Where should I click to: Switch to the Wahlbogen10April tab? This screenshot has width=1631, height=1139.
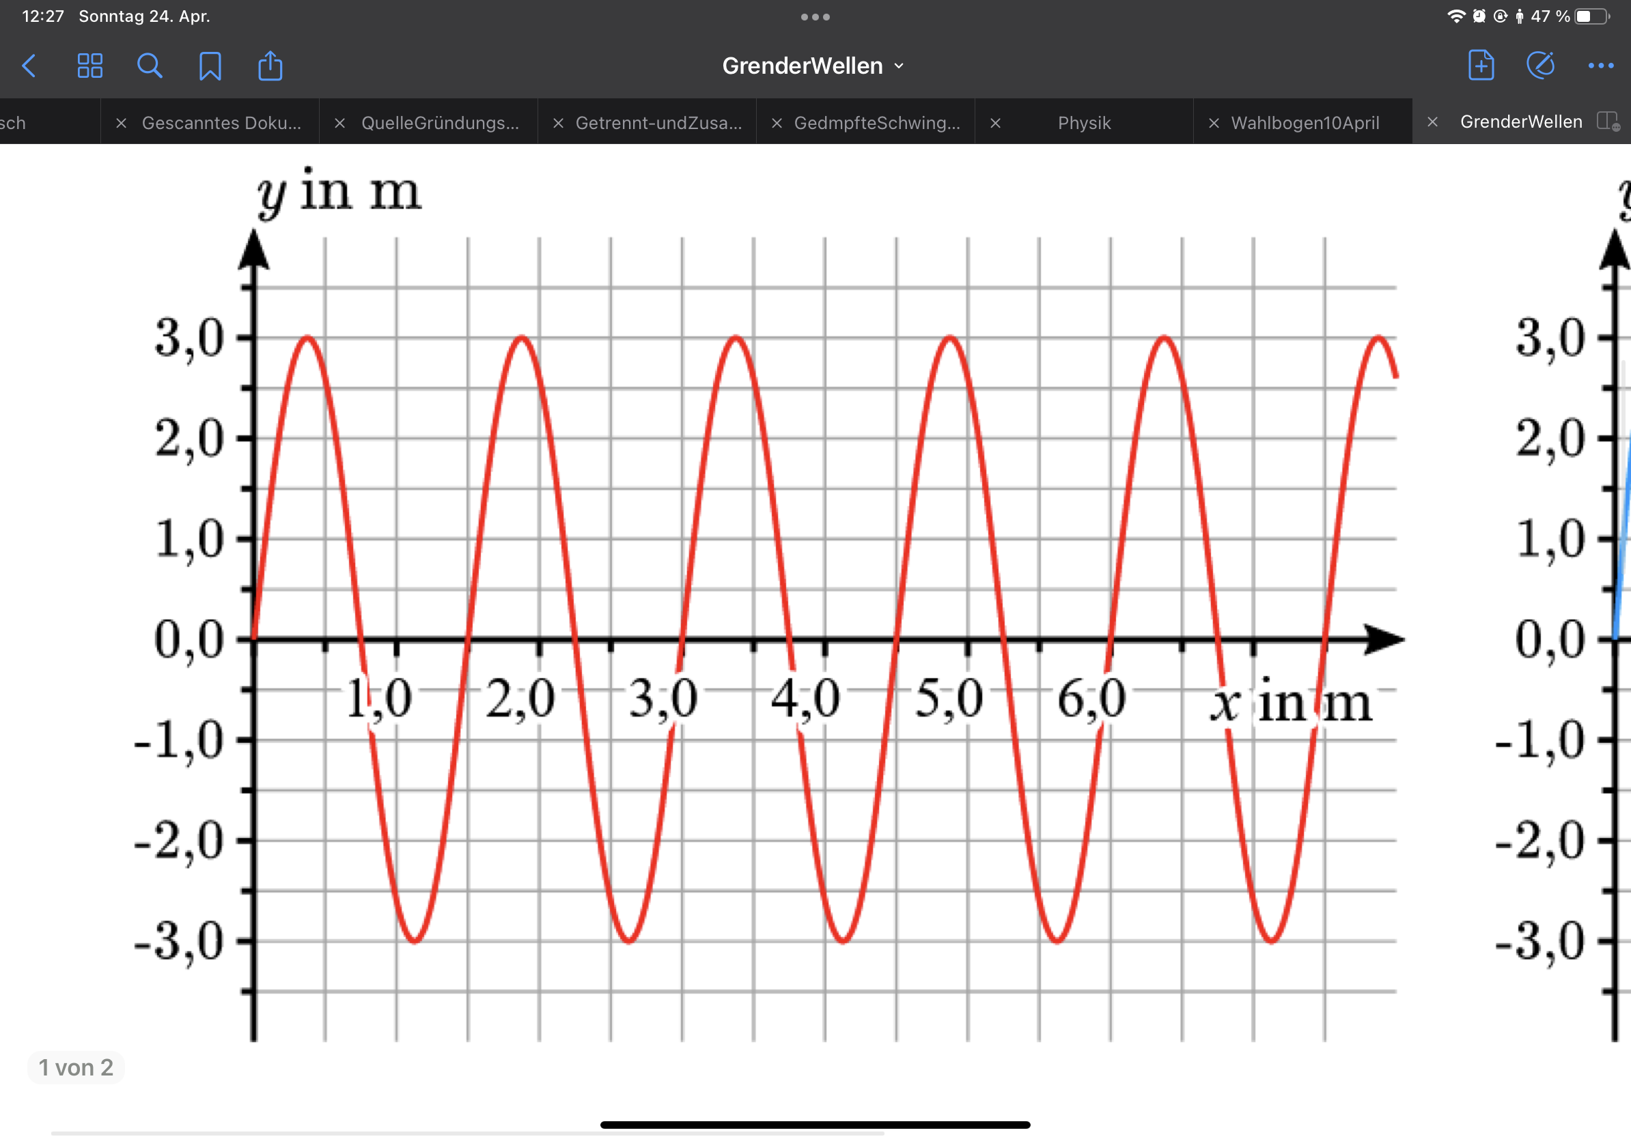[1305, 123]
